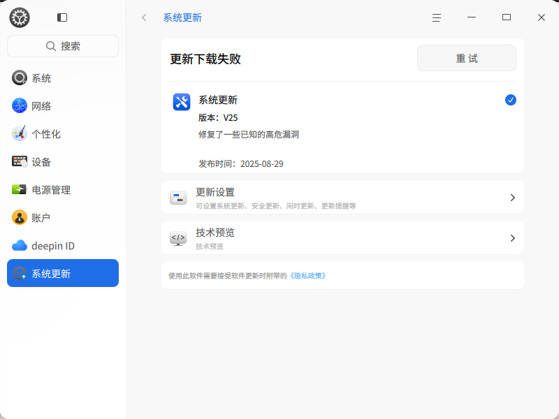The width and height of the screenshot is (559, 419).
Task: Expand 技术预览 with its chevron arrow
Action: (513, 238)
